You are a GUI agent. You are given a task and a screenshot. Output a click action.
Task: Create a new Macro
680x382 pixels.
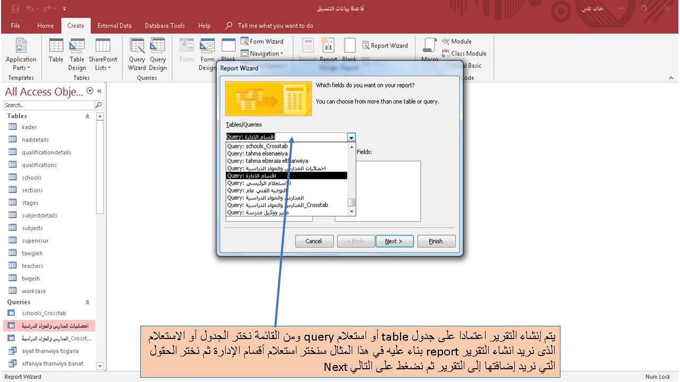(429, 50)
